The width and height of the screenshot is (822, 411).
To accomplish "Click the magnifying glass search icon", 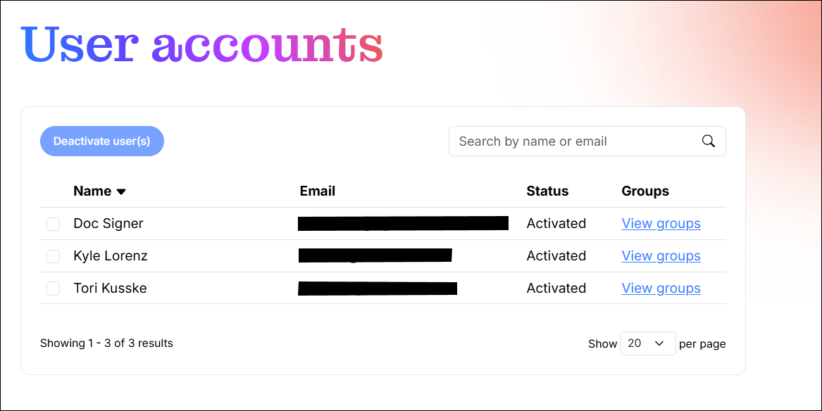I will (x=709, y=141).
